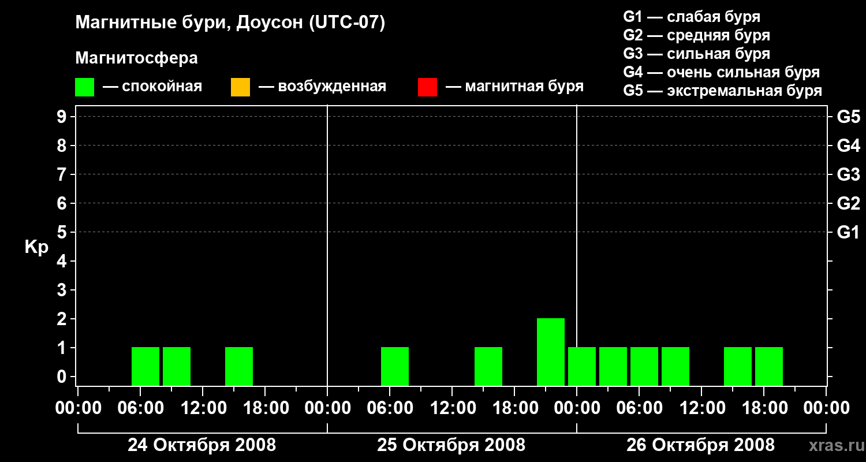Screen dimensions: 866x462
Task: Click the legend line G2 — средняя буря
Action: [696, 35]
